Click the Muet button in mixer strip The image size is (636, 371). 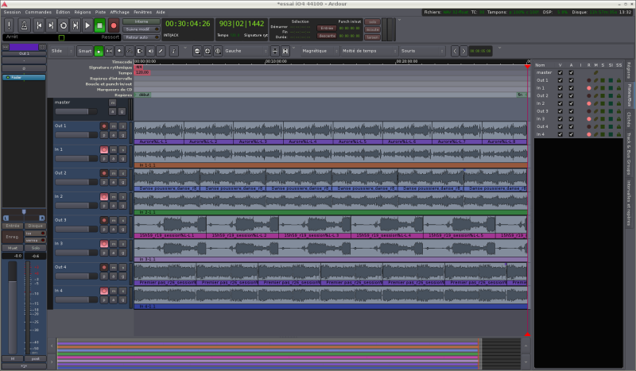[12, 247]
